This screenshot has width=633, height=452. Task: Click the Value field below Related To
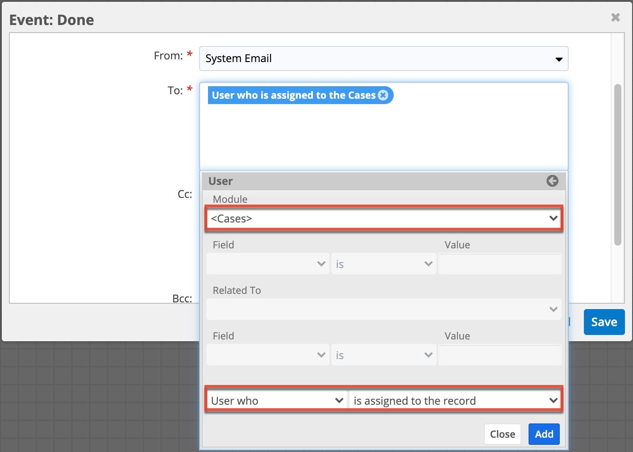coord(500,355)
